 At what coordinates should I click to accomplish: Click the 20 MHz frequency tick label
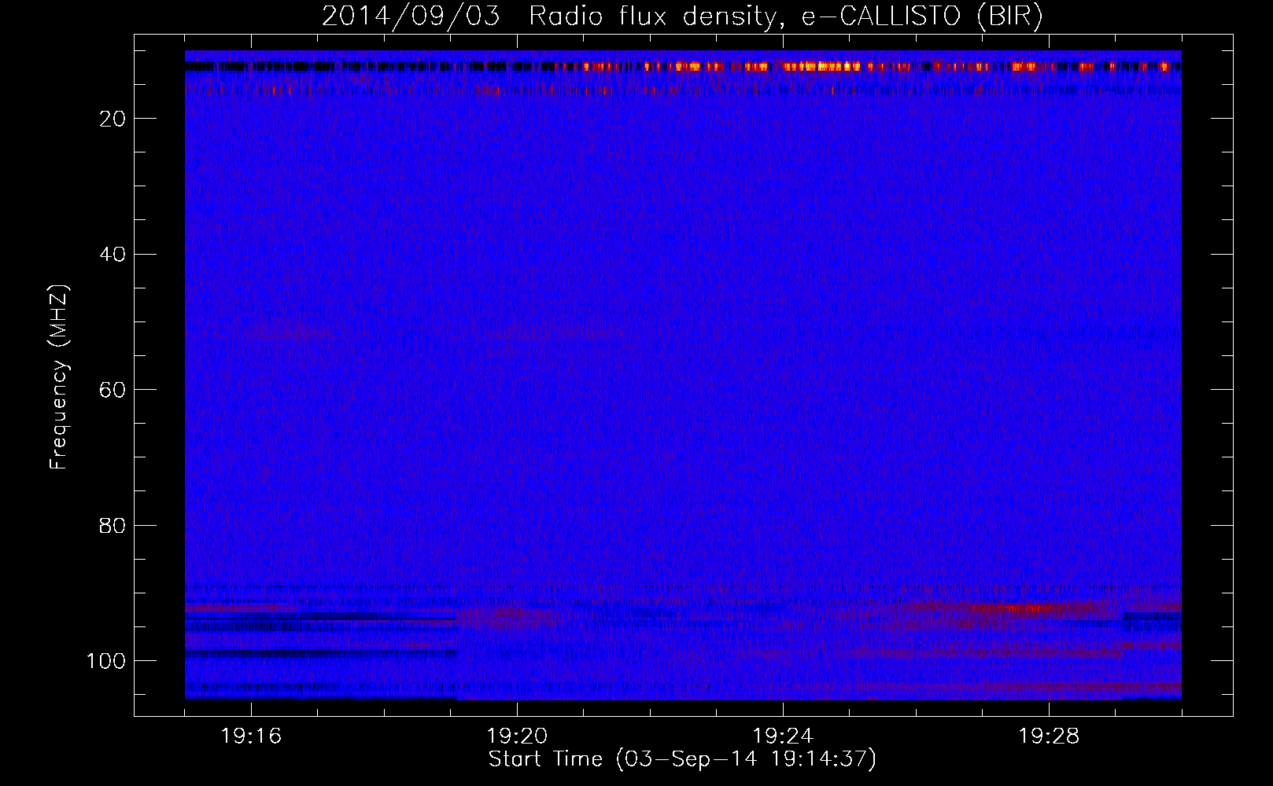[x=113, y=119]
